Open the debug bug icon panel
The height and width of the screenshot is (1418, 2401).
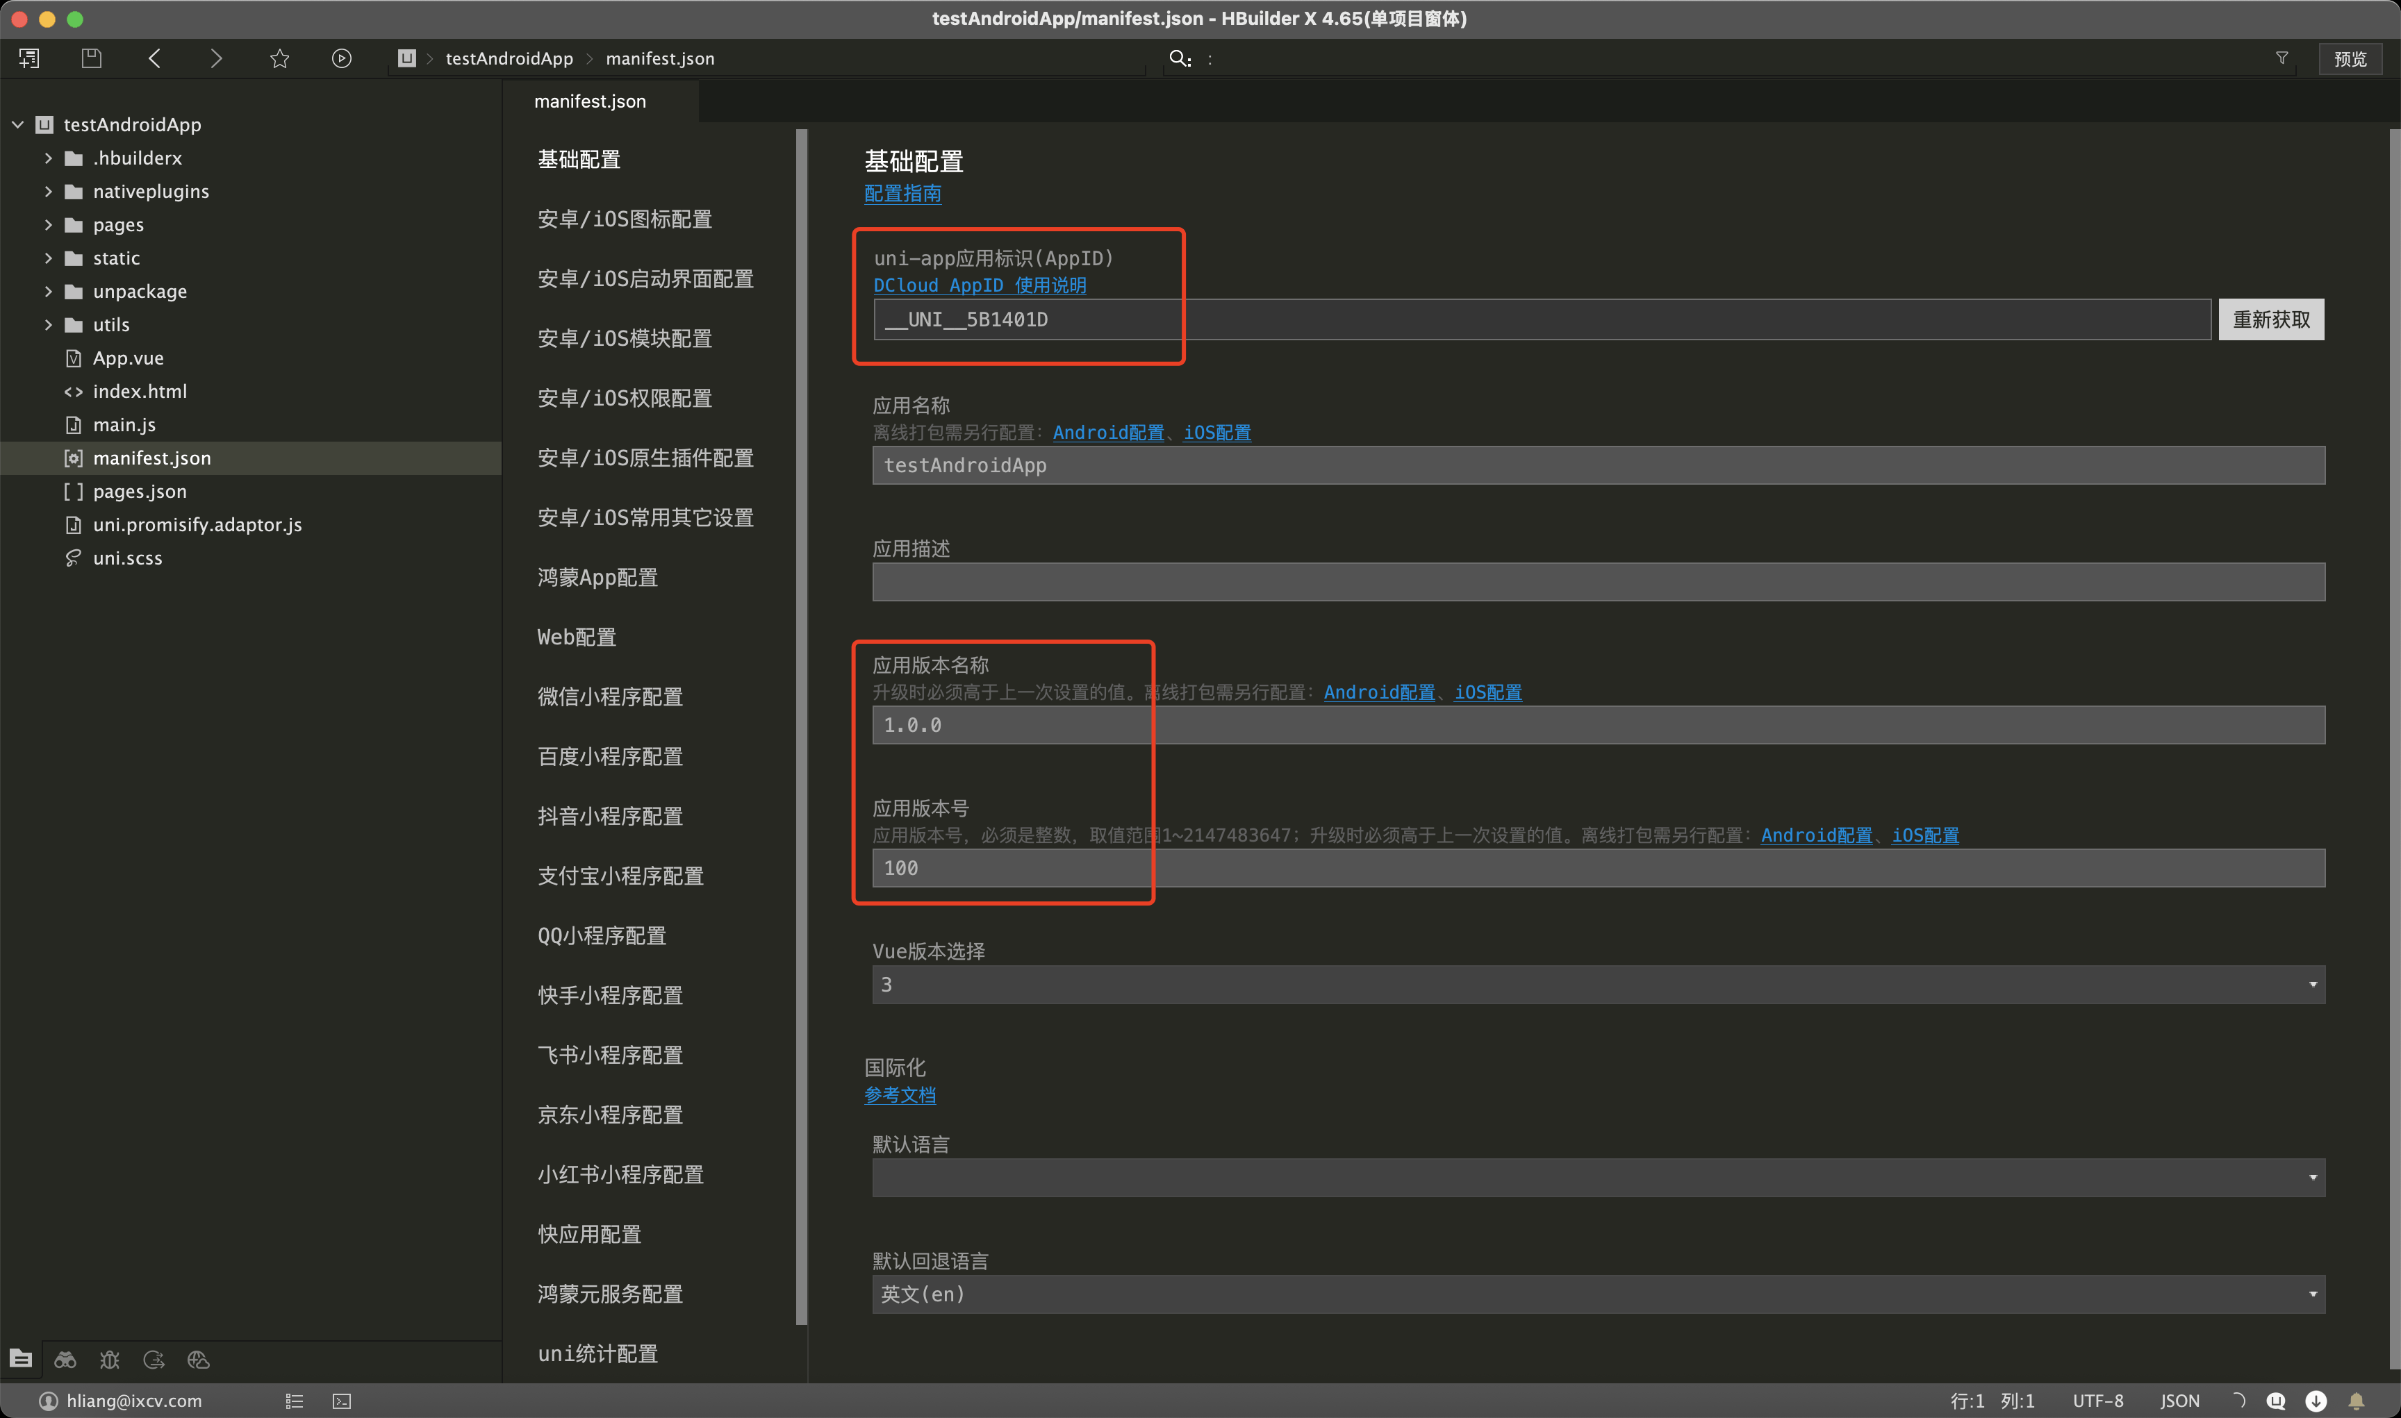(x=110, y=1359)
